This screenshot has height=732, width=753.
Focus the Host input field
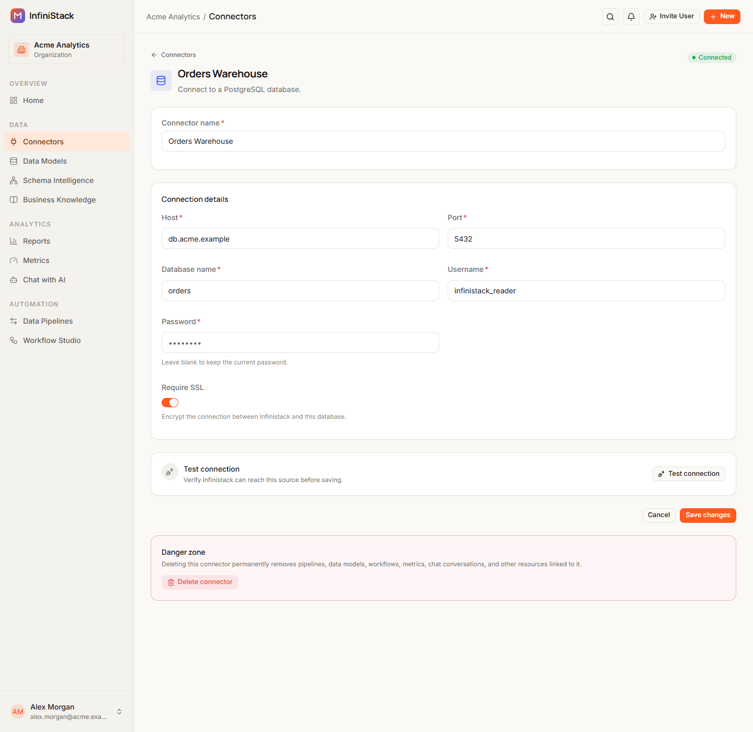(x=300, y=238)
